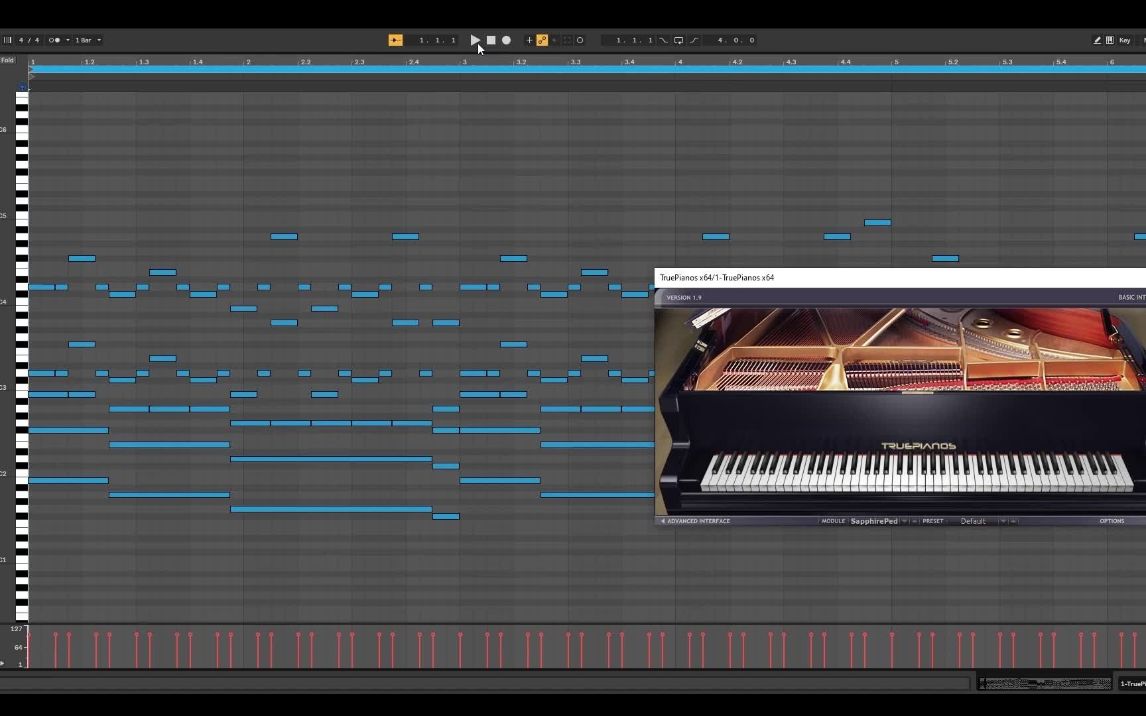Image resolution: width=1146 pixels, height=716 pixels.
Task: Open the SapphirePed module dropdown arrow
Action: 904,521
